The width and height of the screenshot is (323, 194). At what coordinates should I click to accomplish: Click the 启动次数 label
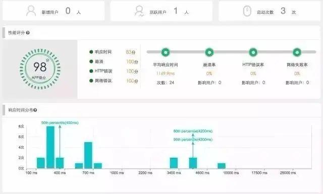[x=265, y=12]
